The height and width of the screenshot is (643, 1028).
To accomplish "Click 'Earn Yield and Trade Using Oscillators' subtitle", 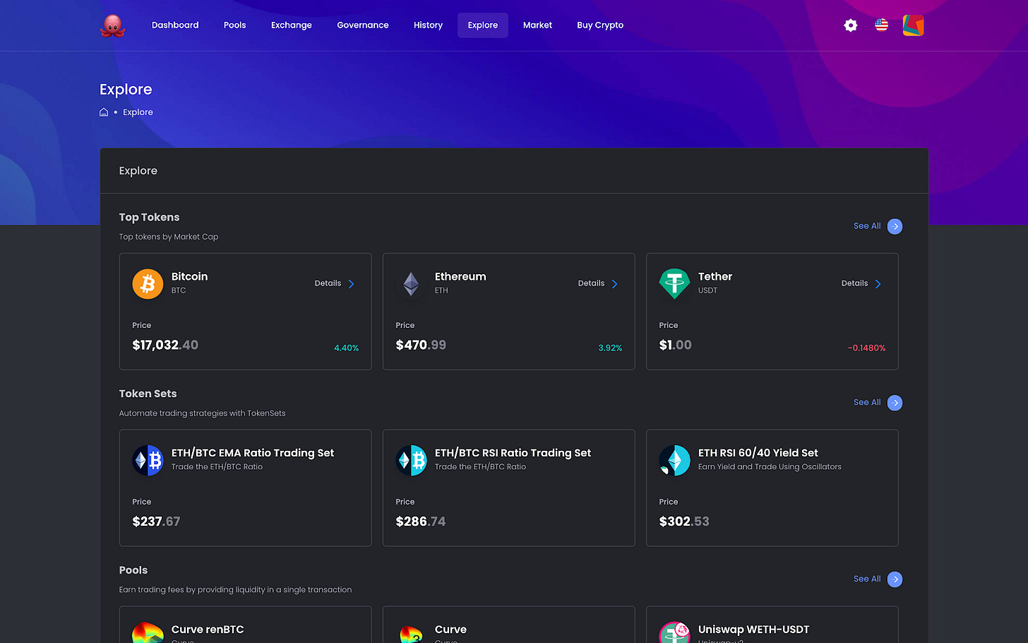I will (770, 467).
